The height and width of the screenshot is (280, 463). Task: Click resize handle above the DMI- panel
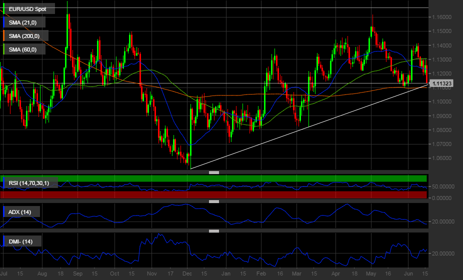[x=214, y=231]
